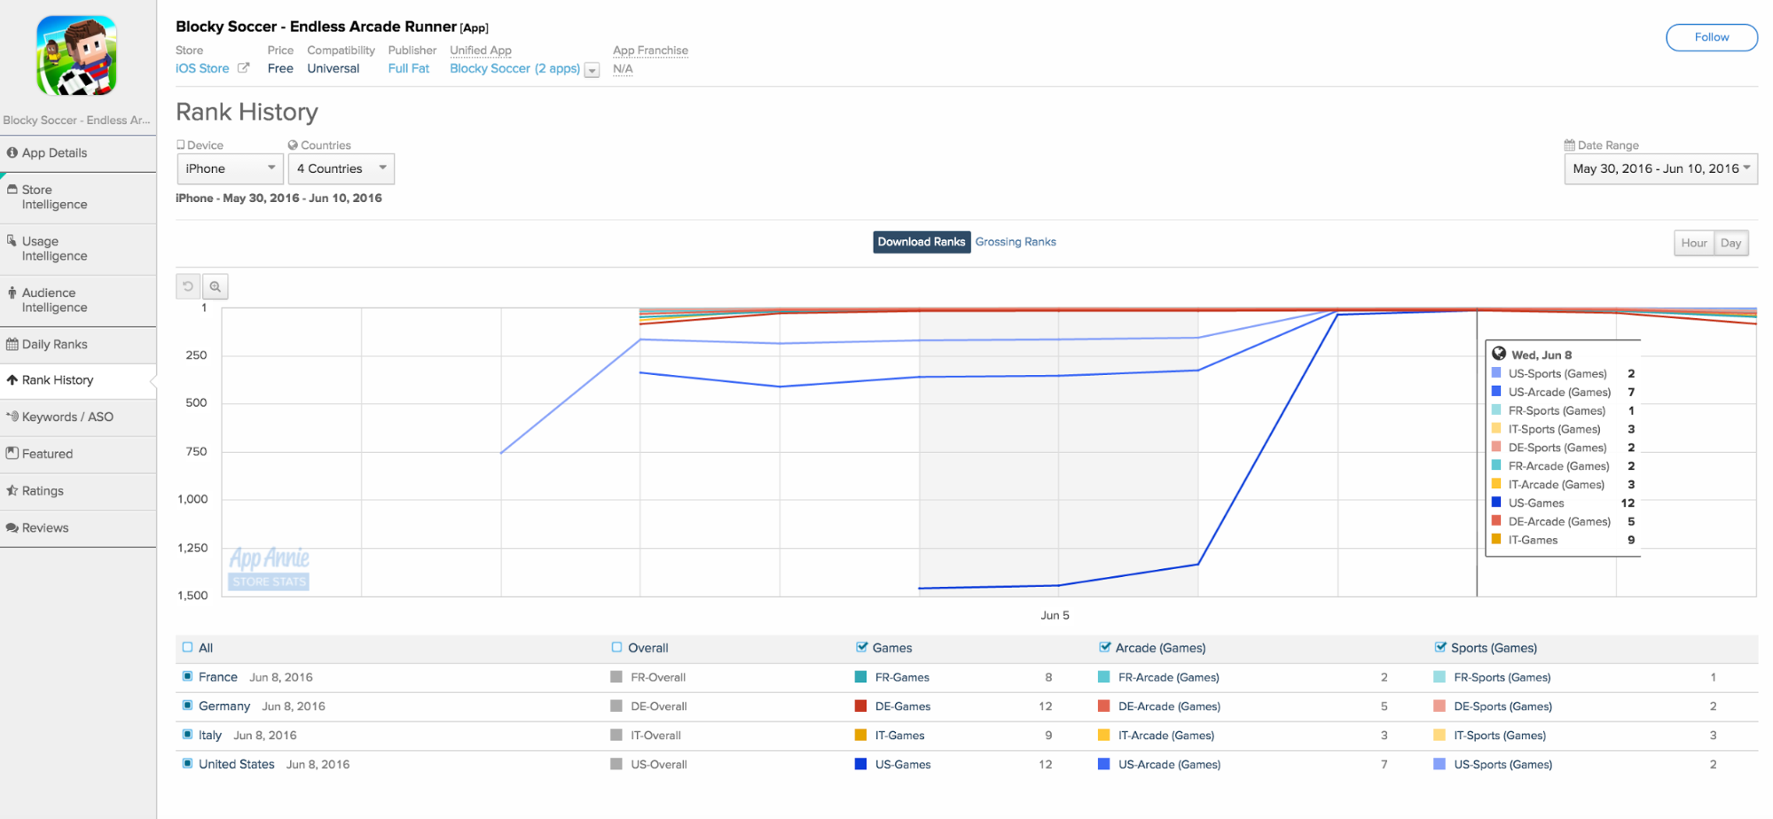Open App Details in the sidebar

pos(54,152)
